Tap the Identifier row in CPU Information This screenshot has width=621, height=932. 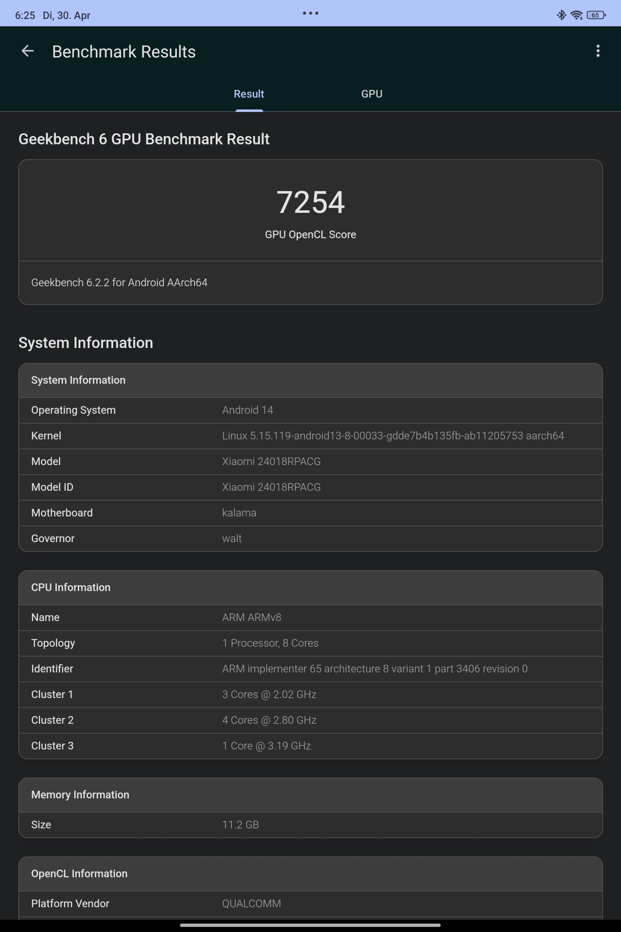point(310,669)
